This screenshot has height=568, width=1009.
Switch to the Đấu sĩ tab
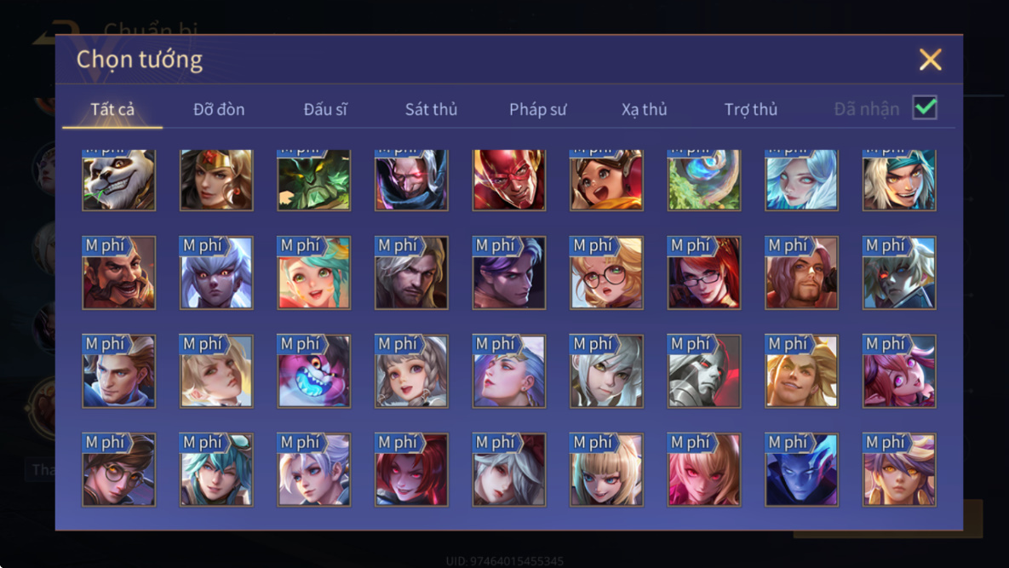coord(325,109)
